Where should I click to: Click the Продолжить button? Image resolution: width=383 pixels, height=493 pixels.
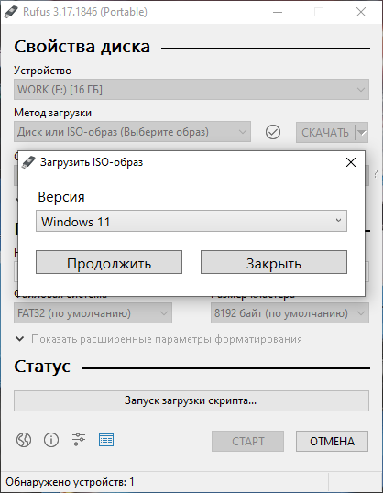click(x=109, y=262)
